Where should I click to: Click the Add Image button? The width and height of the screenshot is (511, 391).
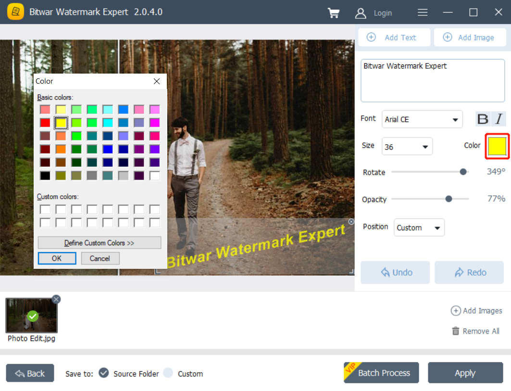pos(470,38)
